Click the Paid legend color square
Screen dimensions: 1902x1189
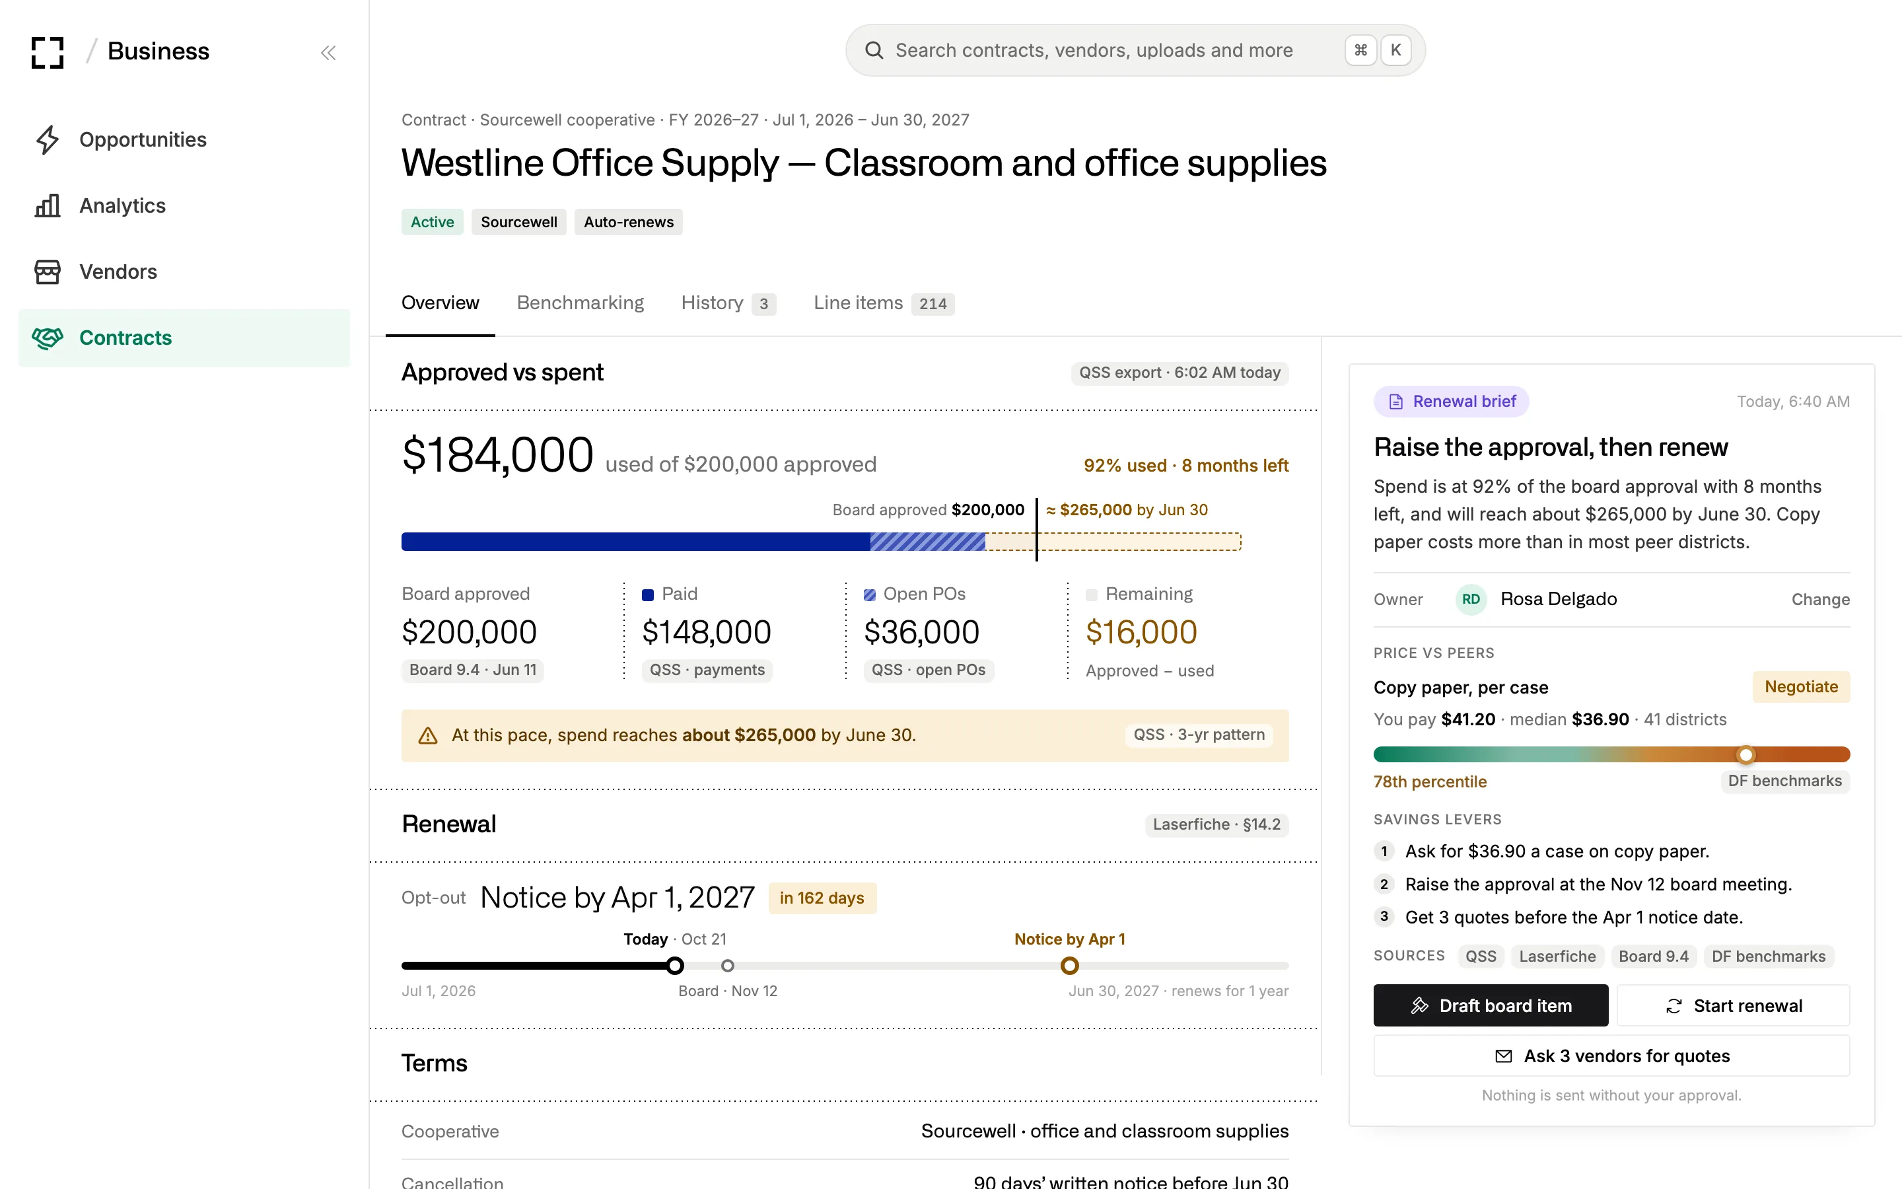tap(648, 595)
